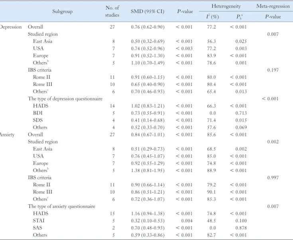This screenshot has height=240, width=293.
Task: Select heterogeneity P value '0.025'
Action: click(x=241, y=41)
